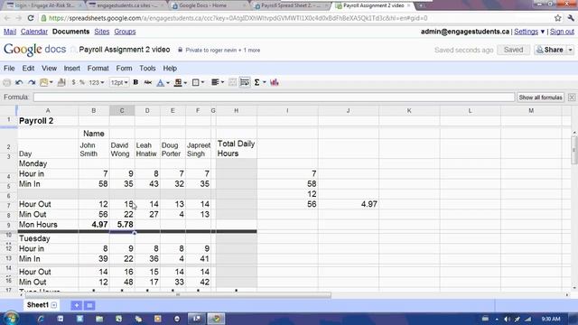
Task: Click Show all formulas button
Action: click(x=540, y=97)
